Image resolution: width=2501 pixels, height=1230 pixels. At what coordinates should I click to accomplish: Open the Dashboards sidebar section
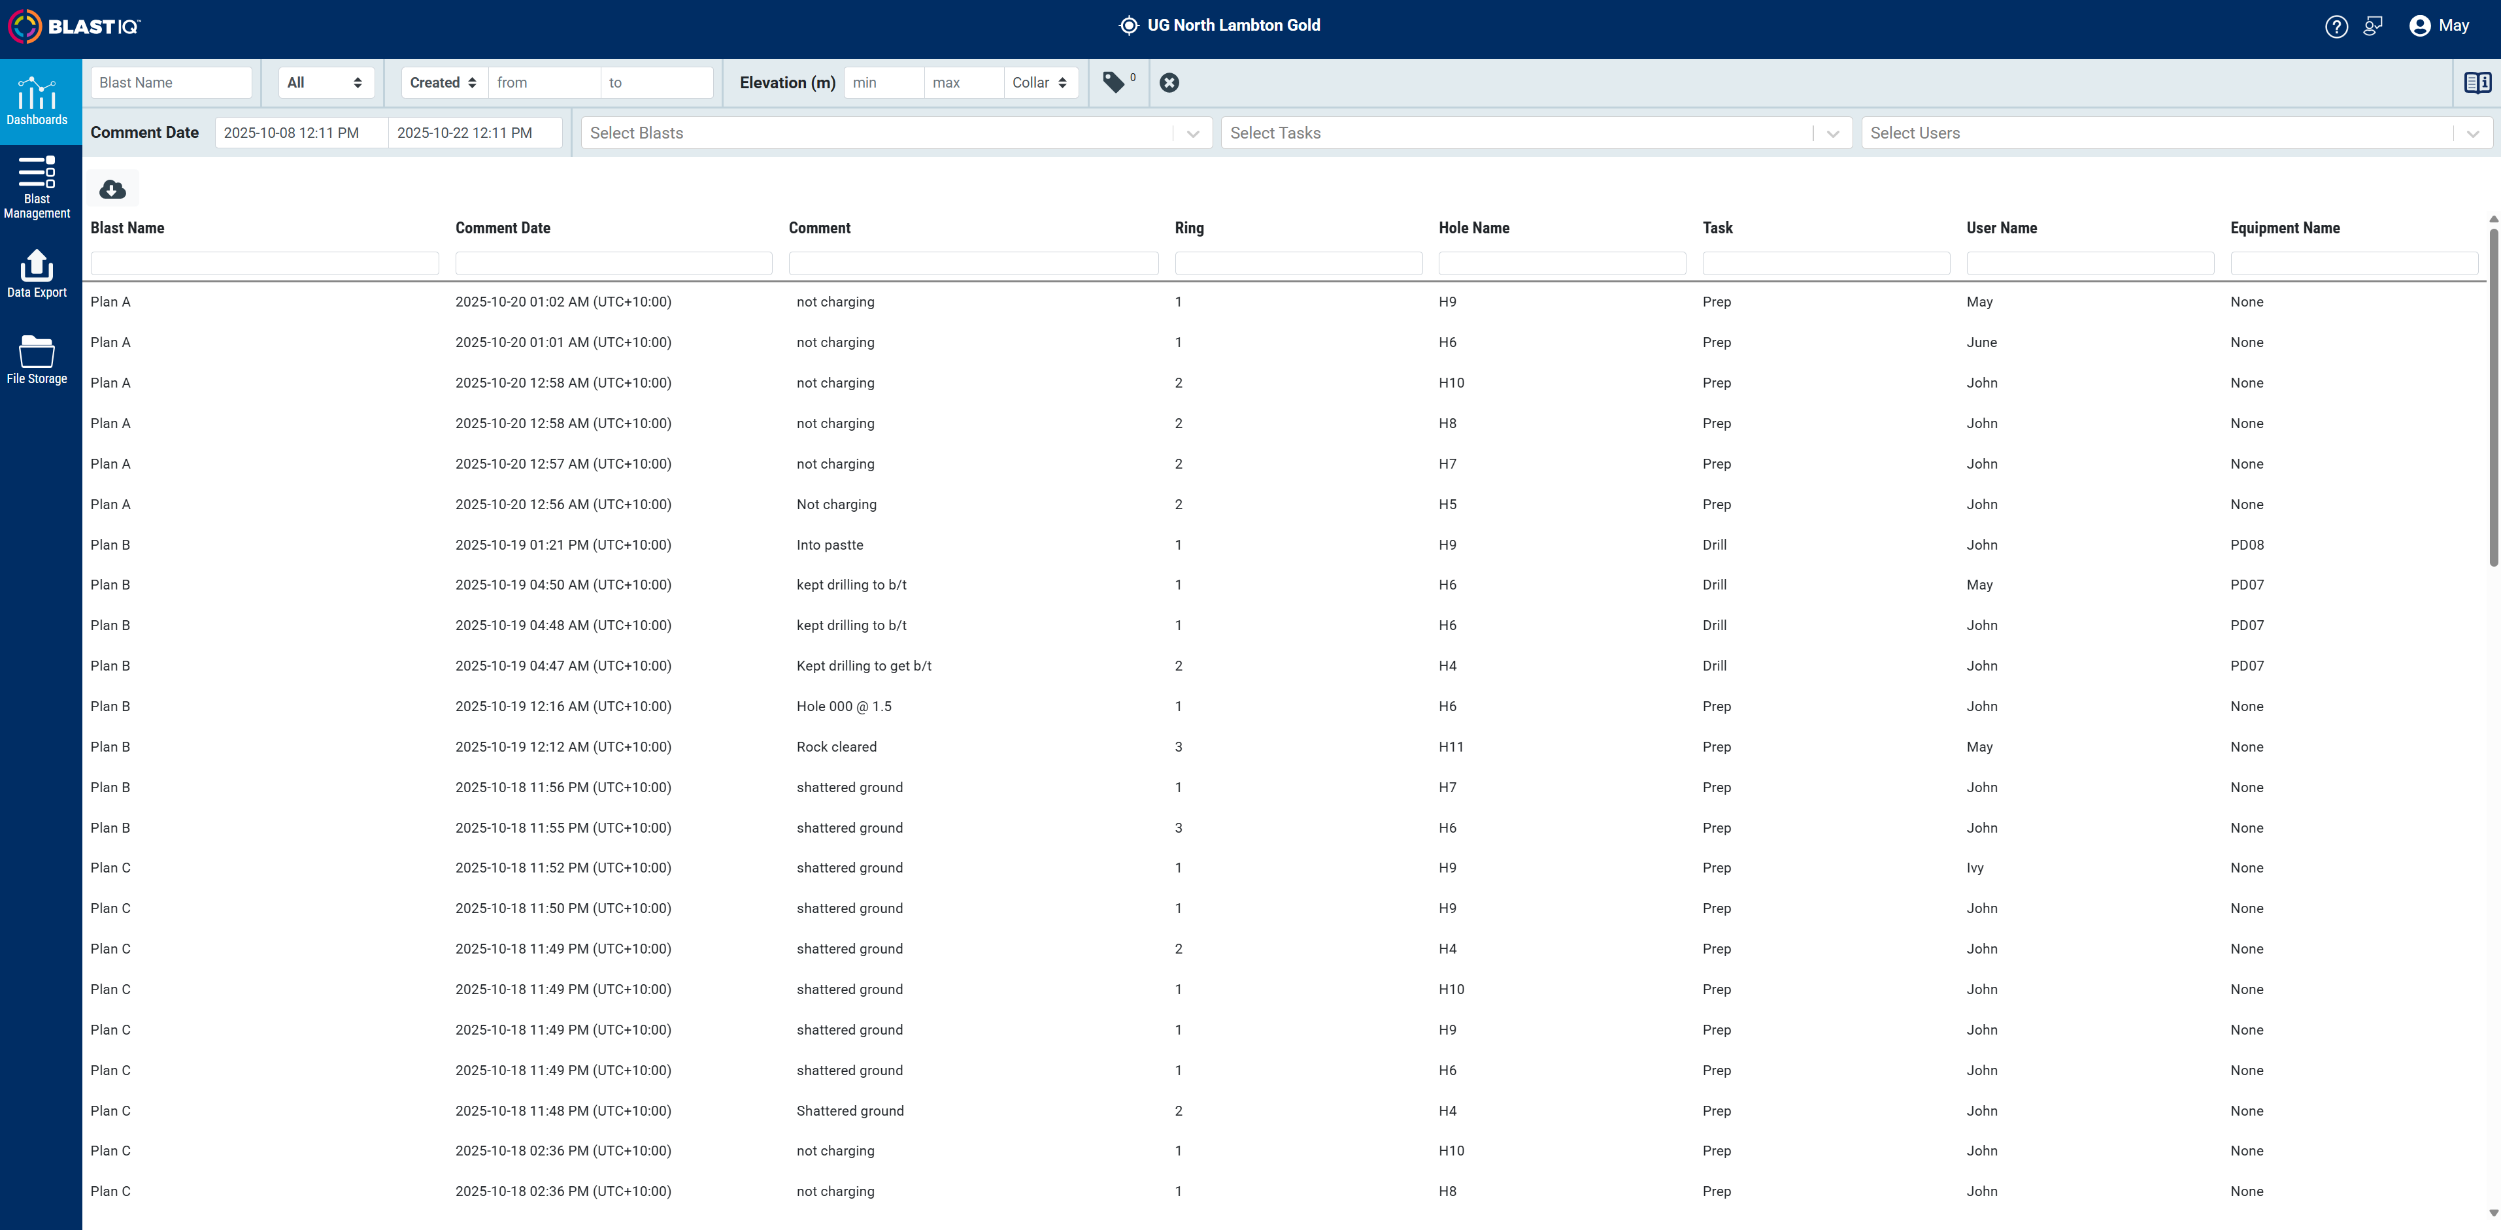[x=37, y=101]
